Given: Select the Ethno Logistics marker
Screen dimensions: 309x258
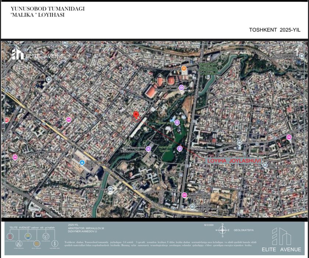Looking at the screenshot, I should 49,80.
